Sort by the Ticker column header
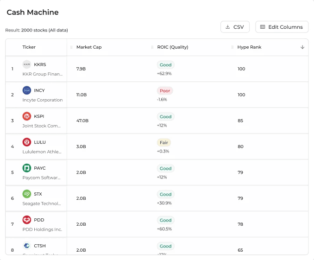The width and height of the screenshot is (314, 260). [29, 47]
